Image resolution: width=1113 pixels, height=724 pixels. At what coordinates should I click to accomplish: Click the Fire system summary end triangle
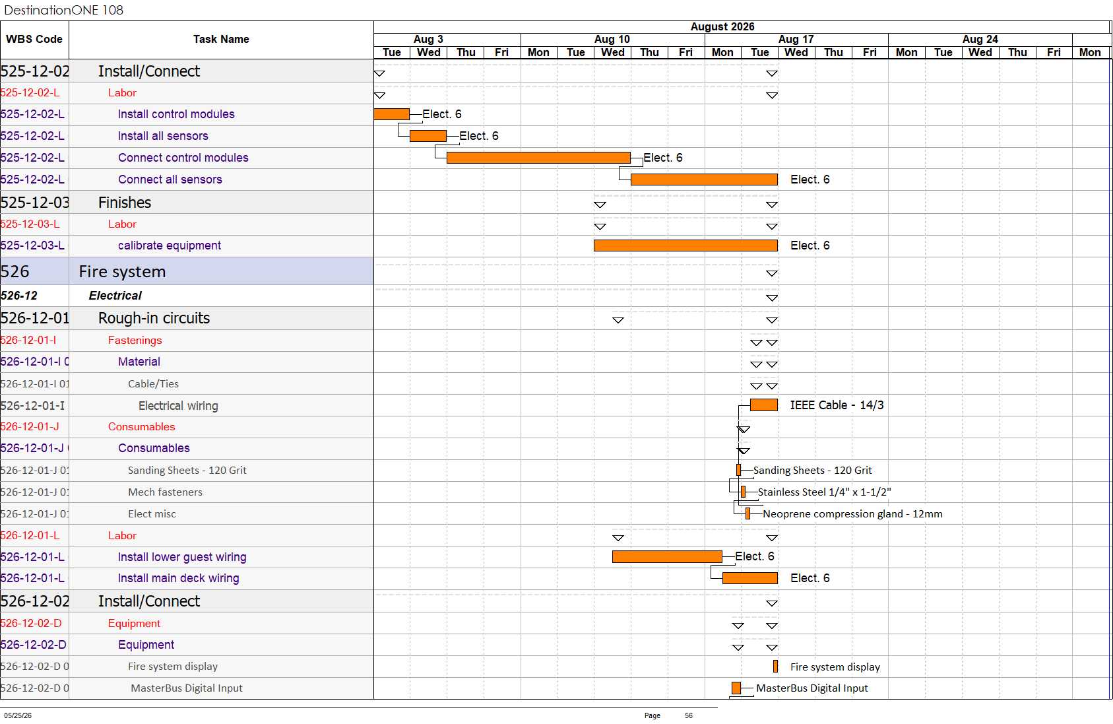(x=772, y=273)
